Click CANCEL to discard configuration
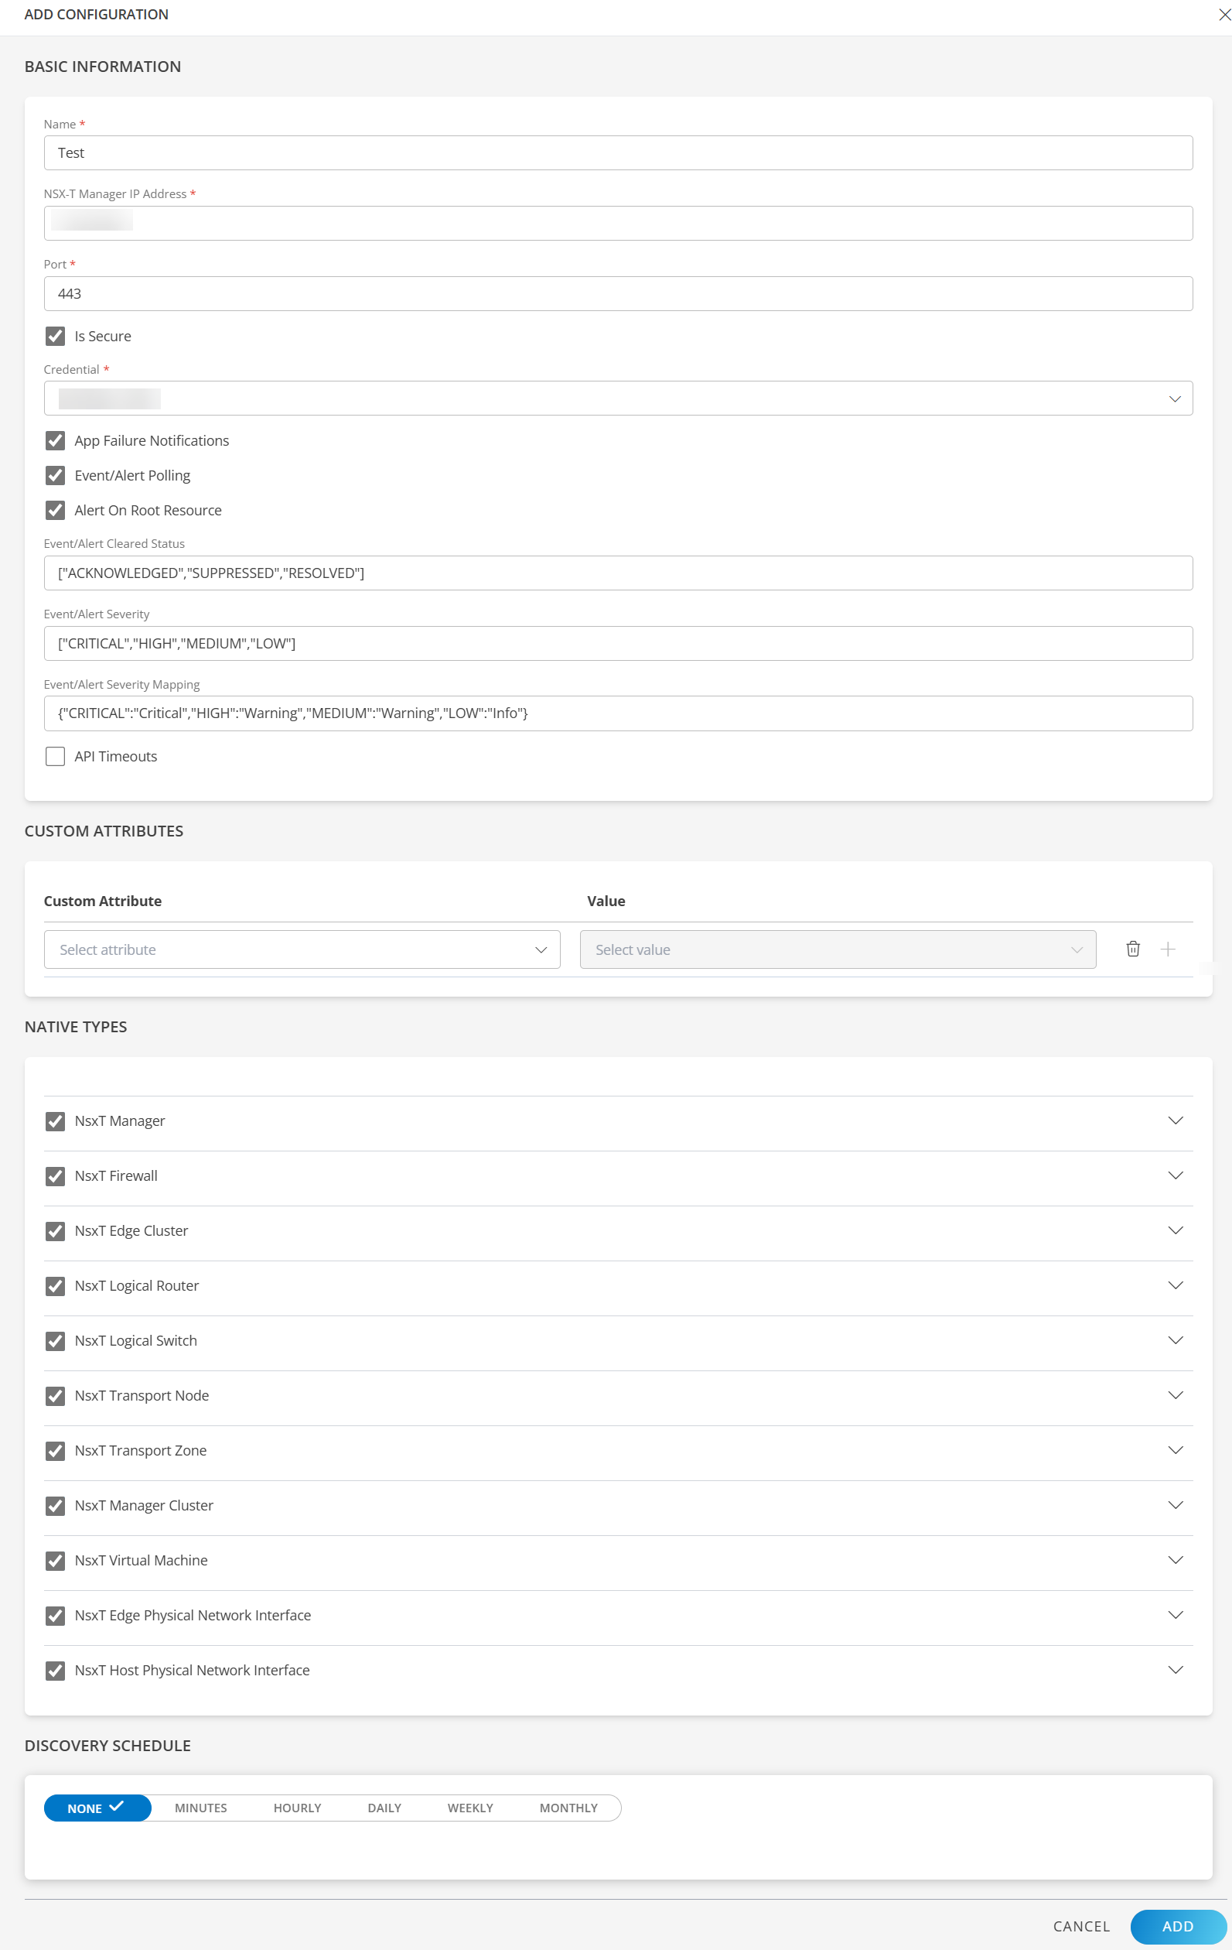1232x1950 pixels. coord(1080,1927)
